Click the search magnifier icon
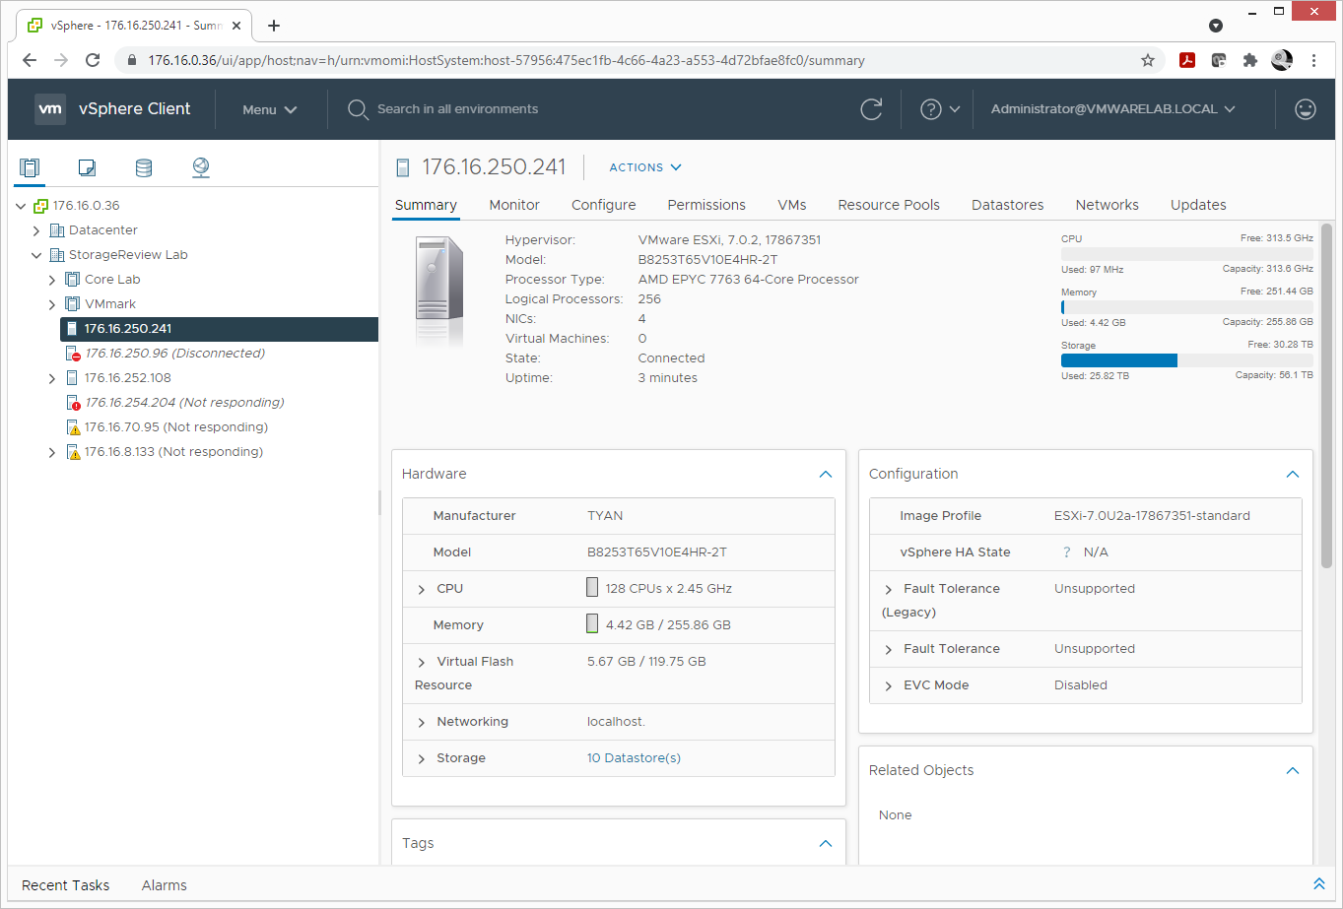This screenshot has width=1343, height=909. (x=358, y=109)
